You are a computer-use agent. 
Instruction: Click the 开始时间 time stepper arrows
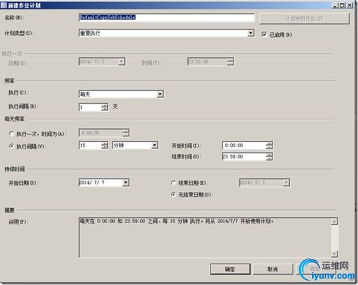point(270,145)
